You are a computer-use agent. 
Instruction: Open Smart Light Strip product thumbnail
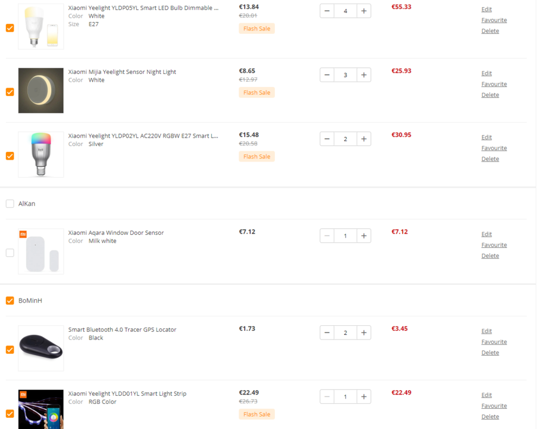[x=41, y=409]
